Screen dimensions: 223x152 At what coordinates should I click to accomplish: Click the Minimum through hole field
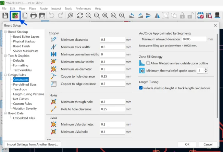point(112,102)
